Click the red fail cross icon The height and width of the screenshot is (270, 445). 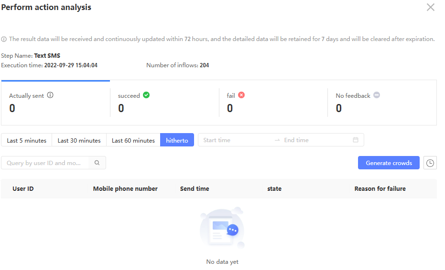[x=241, y=95]
